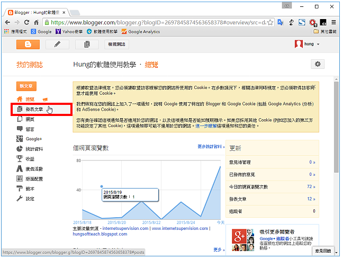Click the orange Blogger logo button
This screenshot has width=343, height=259.
(28, 44)
